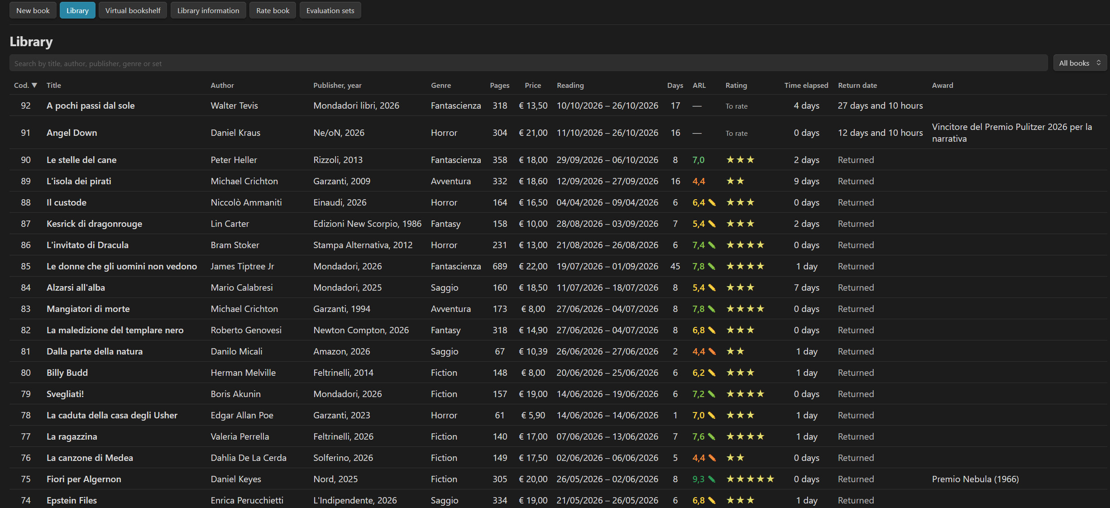Click To rate for A pochi passi dal sole
This screenshot has width=1110, height=508.
tap(737, 106)
